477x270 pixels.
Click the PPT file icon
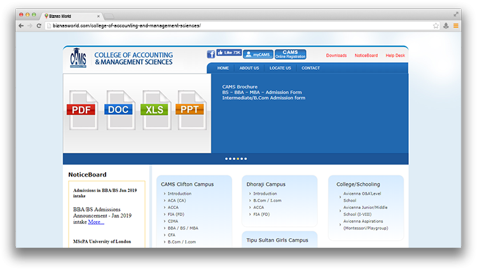pyautogui.click(x=190, y=110)
